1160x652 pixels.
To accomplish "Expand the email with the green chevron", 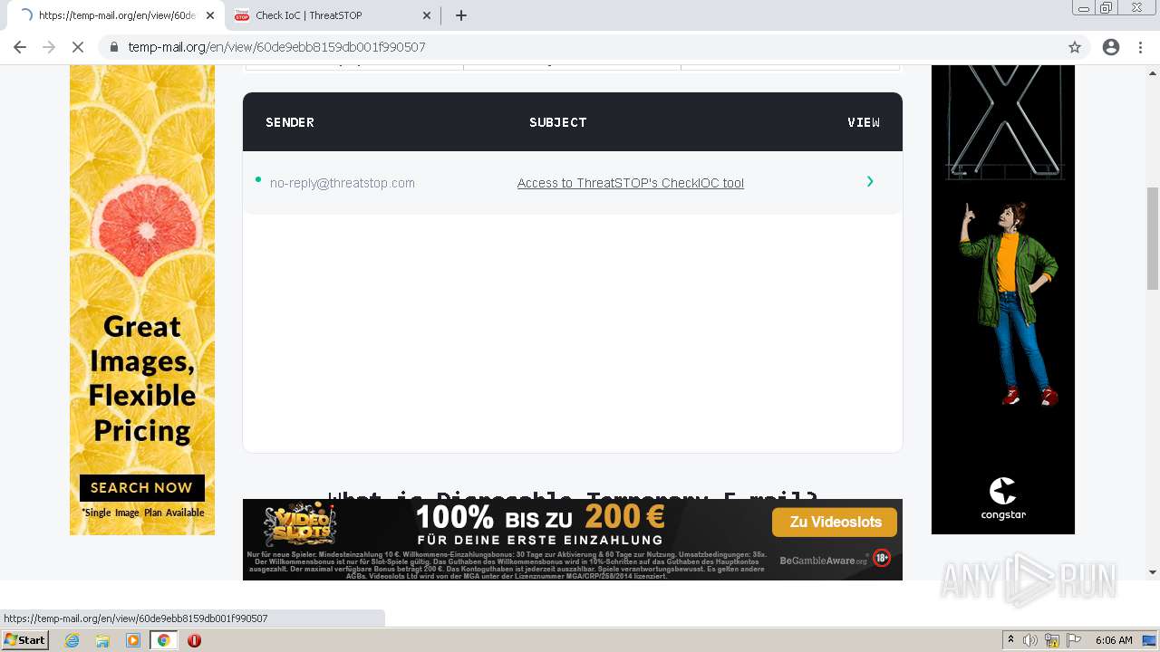I will pyautogui.click(x=870, y=182).
